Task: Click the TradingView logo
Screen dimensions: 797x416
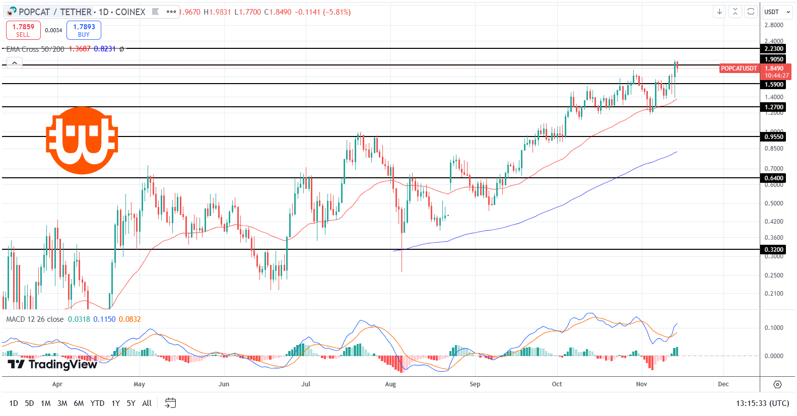Action: pos(52,364)
